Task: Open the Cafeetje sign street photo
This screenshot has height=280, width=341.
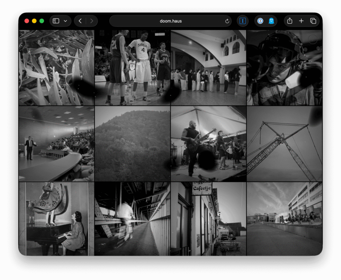Action: pyautogui.click(x=208, y=219)
